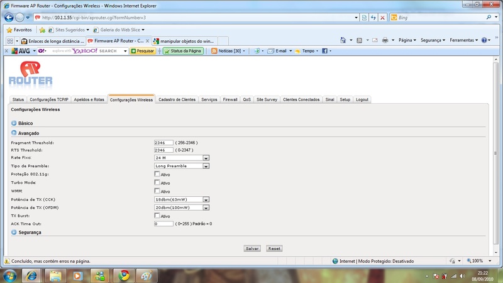503x283 pixels.
Task: Enable Proteção 802.11g Ativo checkbox
Action: coord(157,174)
